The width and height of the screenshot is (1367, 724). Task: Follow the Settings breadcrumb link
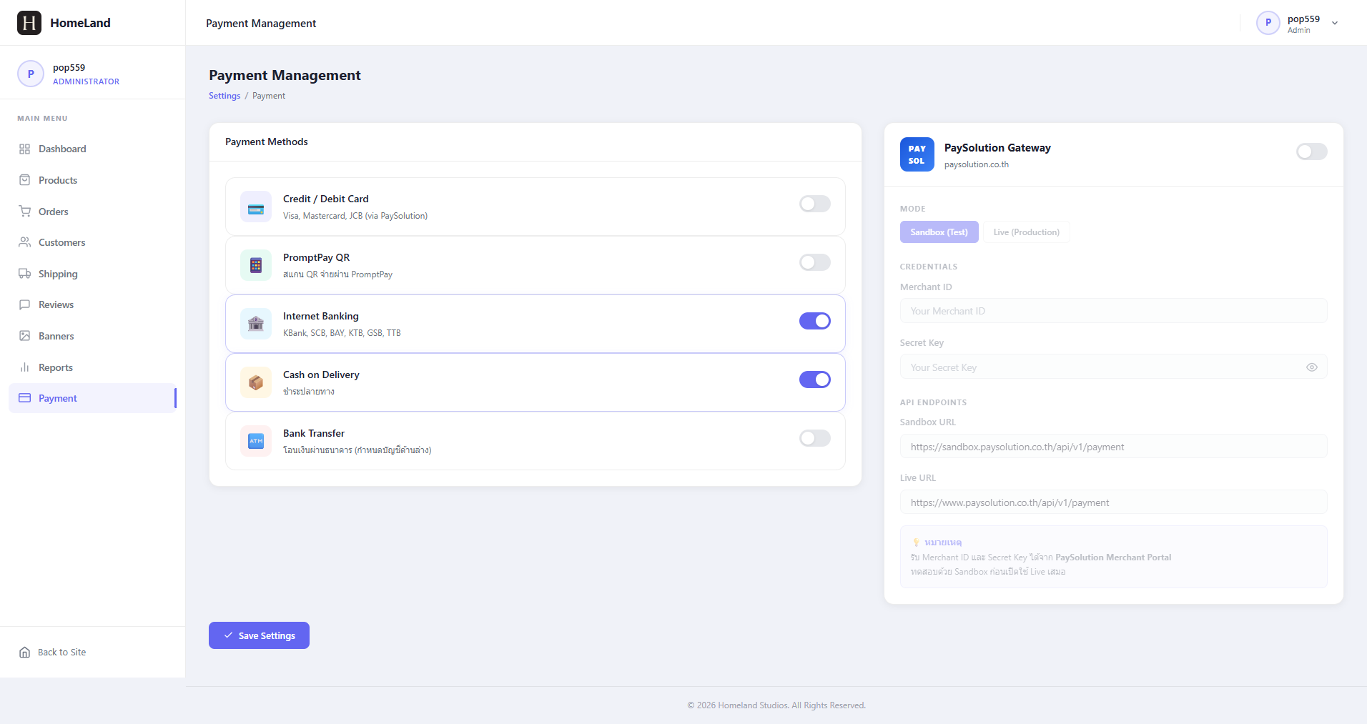pyautogui.click(x=224, y=96)
